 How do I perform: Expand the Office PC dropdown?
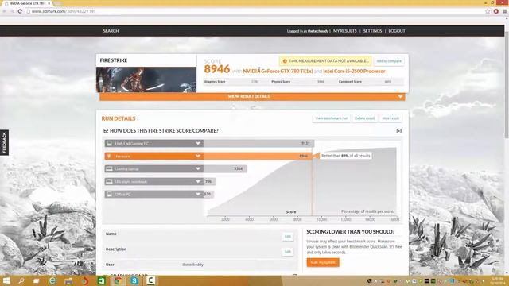click(x=198, y=194)
